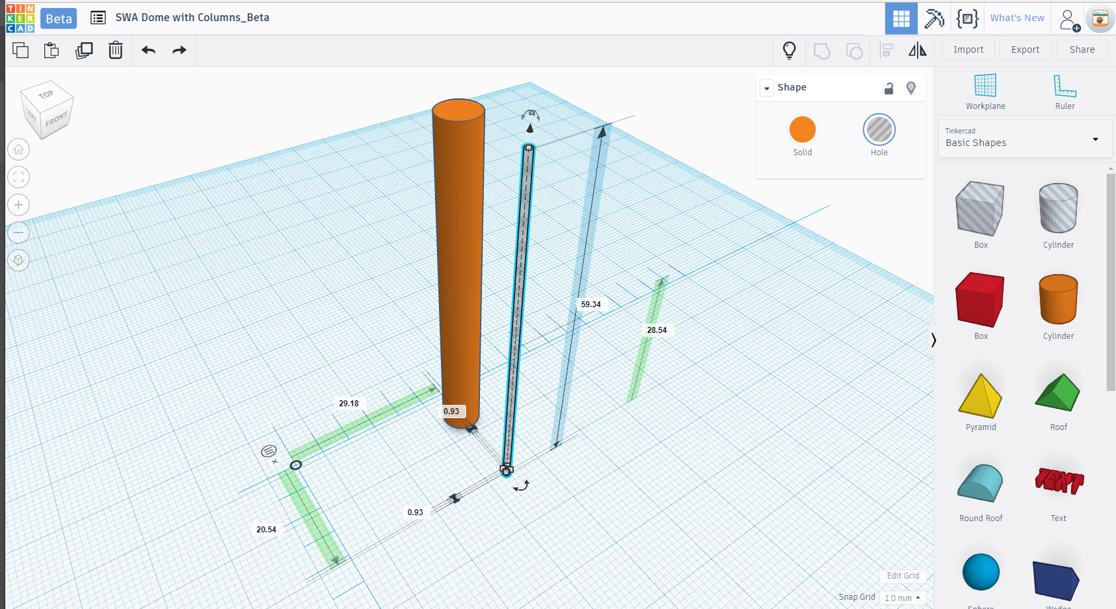The image size is (1116, 609).
Task: Click the Mirror tool icon
Action: (x=918, y=50)
